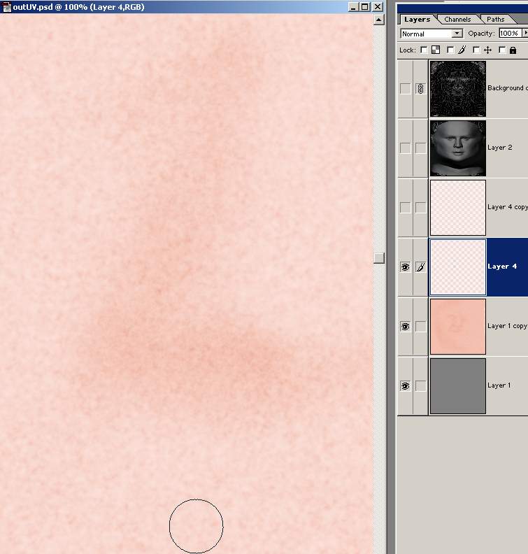Click the document's vertical scrollbar thumb
This screenshot has height=554, width=528.
pos(379,258)
